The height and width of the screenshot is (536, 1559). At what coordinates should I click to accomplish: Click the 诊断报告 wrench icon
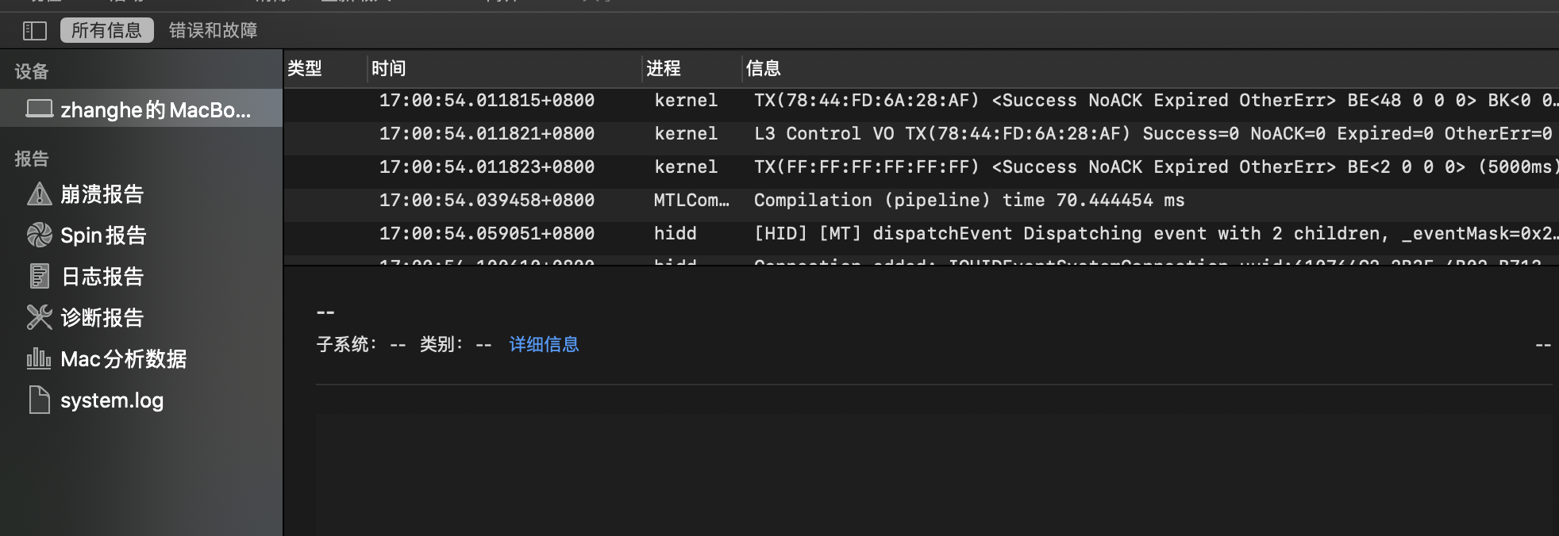tap(39, 317)
